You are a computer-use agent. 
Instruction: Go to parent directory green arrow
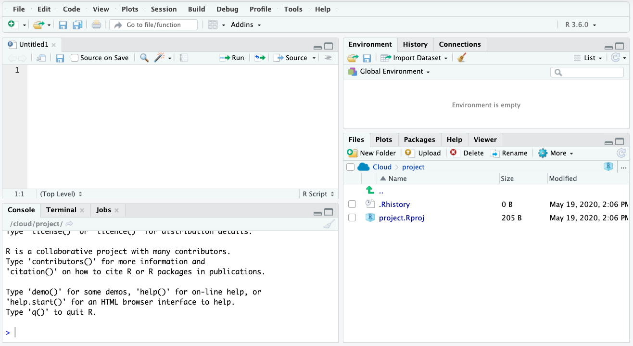pyautogui.click(x=370, y=191)
